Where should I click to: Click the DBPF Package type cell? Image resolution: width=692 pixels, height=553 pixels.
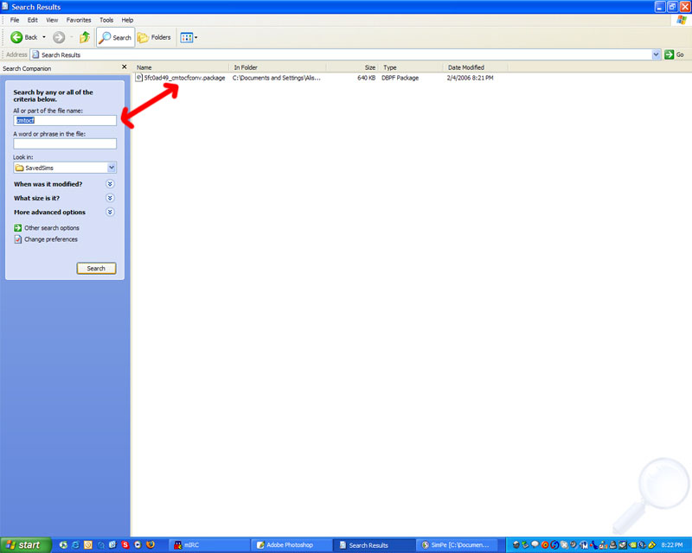[400, 78]
